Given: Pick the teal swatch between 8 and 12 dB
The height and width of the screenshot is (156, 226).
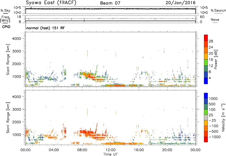Looking at the screenshot, I should coord(206,68).
